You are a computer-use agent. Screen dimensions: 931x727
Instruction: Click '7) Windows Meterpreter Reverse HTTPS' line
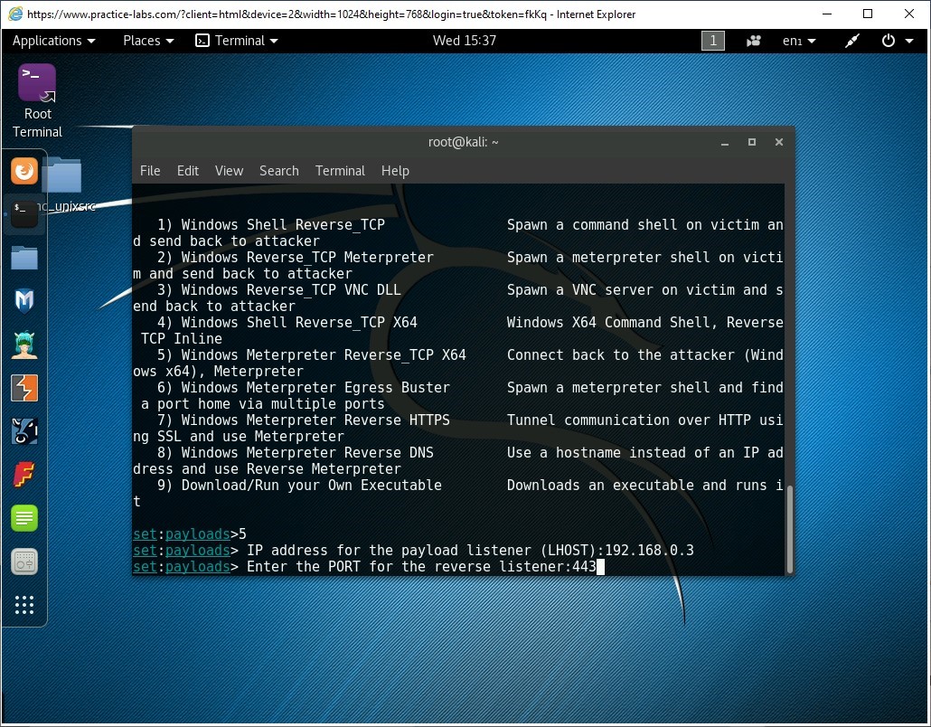pos(304,420)
